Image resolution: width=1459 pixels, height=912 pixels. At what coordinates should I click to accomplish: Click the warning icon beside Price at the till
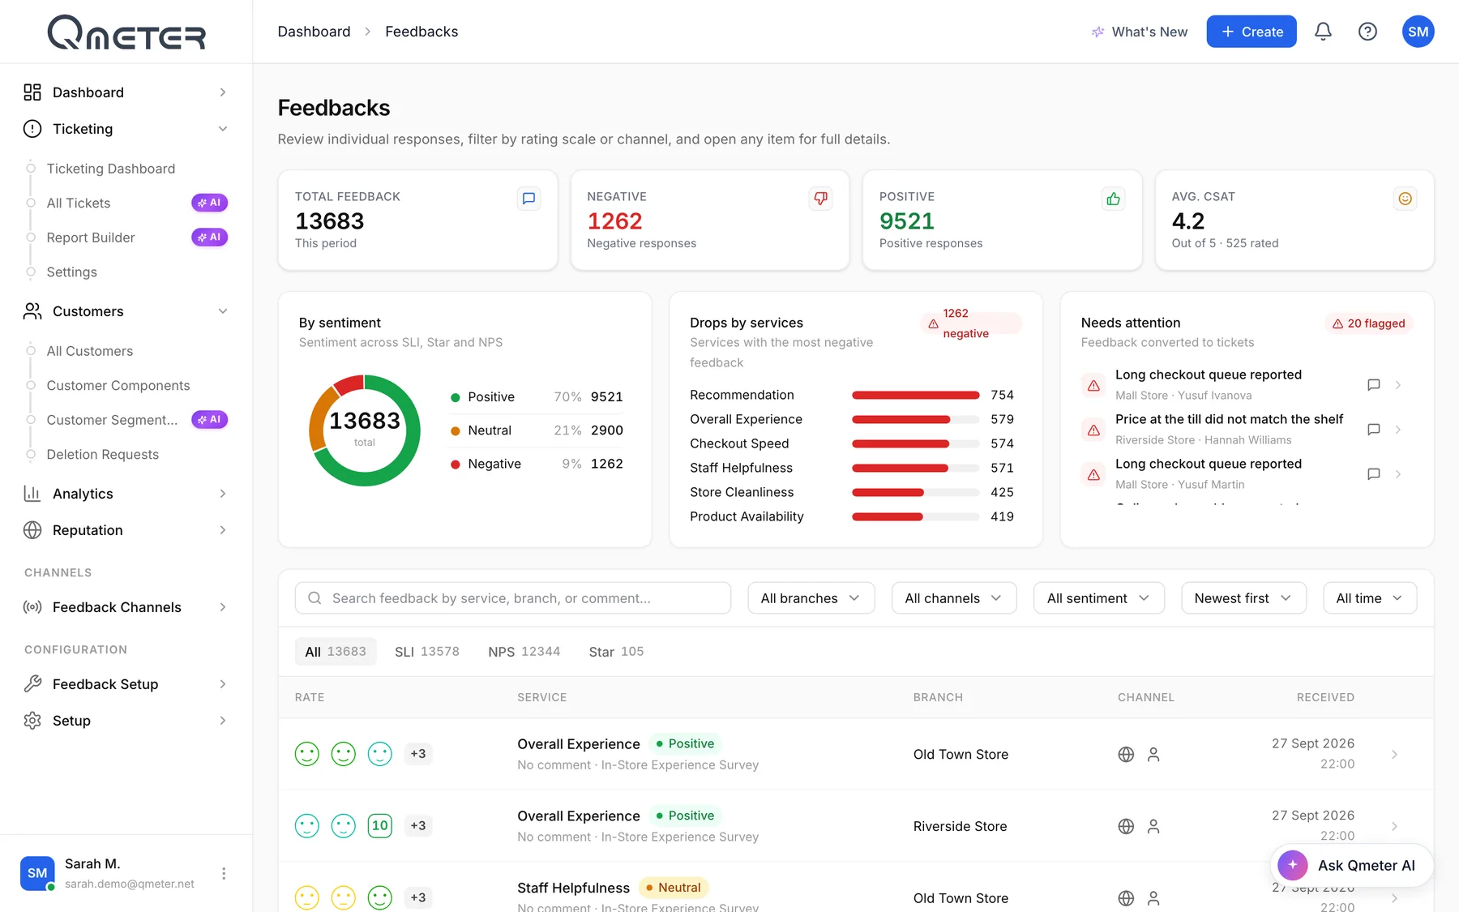pos(1093,430)
